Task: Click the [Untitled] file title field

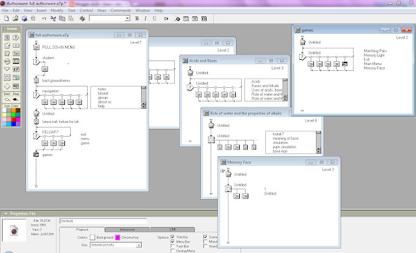Action: (x=103, y=221)
